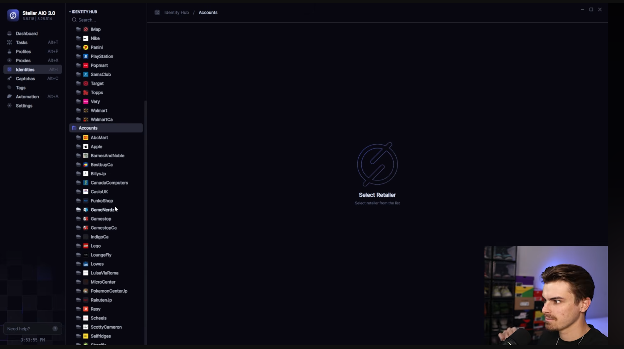Click the CanadaComputers retailer icon
Image resolution: width=624 pixels, height=349 pixels.
click(x=86, y=183)
